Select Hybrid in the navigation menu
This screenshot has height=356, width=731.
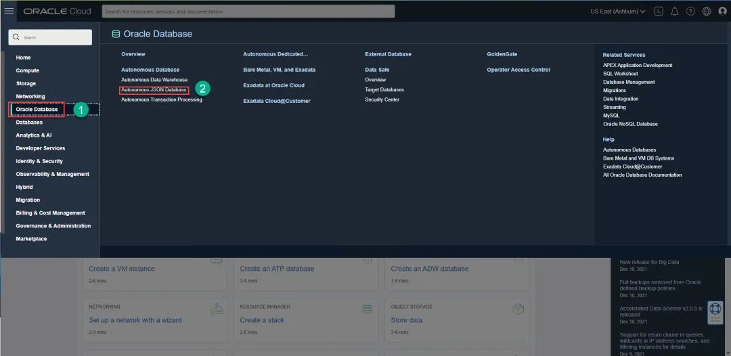[x=24, y=187]
